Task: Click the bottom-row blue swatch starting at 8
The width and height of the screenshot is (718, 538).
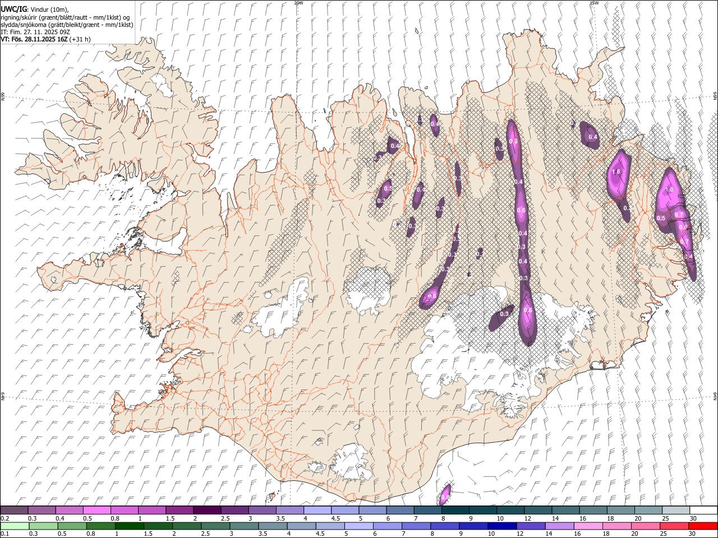Action: pyautogui.click(x=445, y=526)
